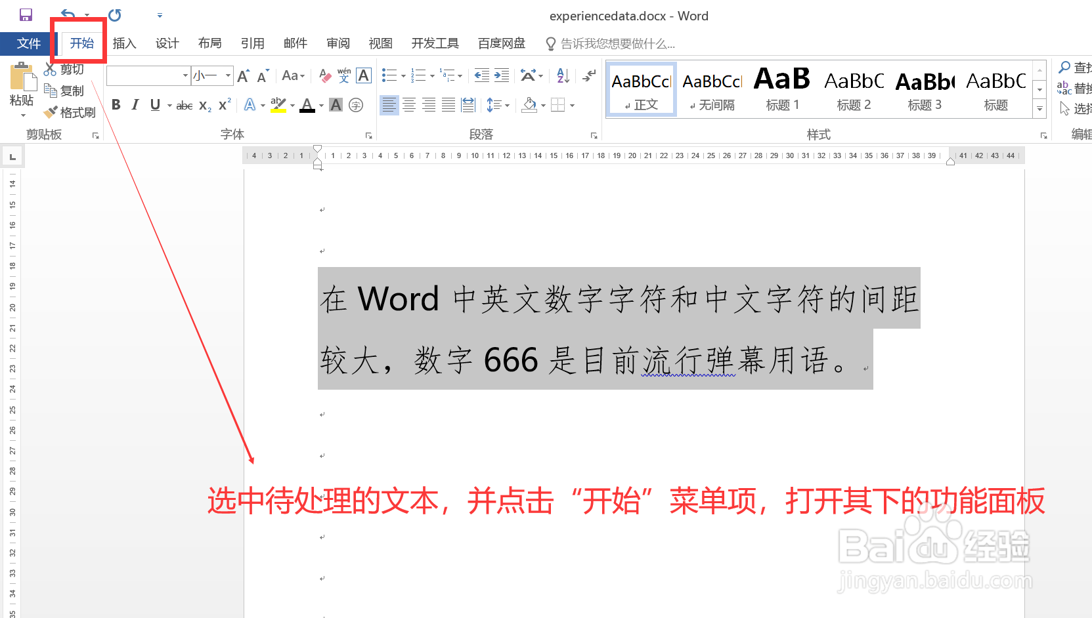
Task: Increase font size with grow font icon
Action: tap(244, 75)
